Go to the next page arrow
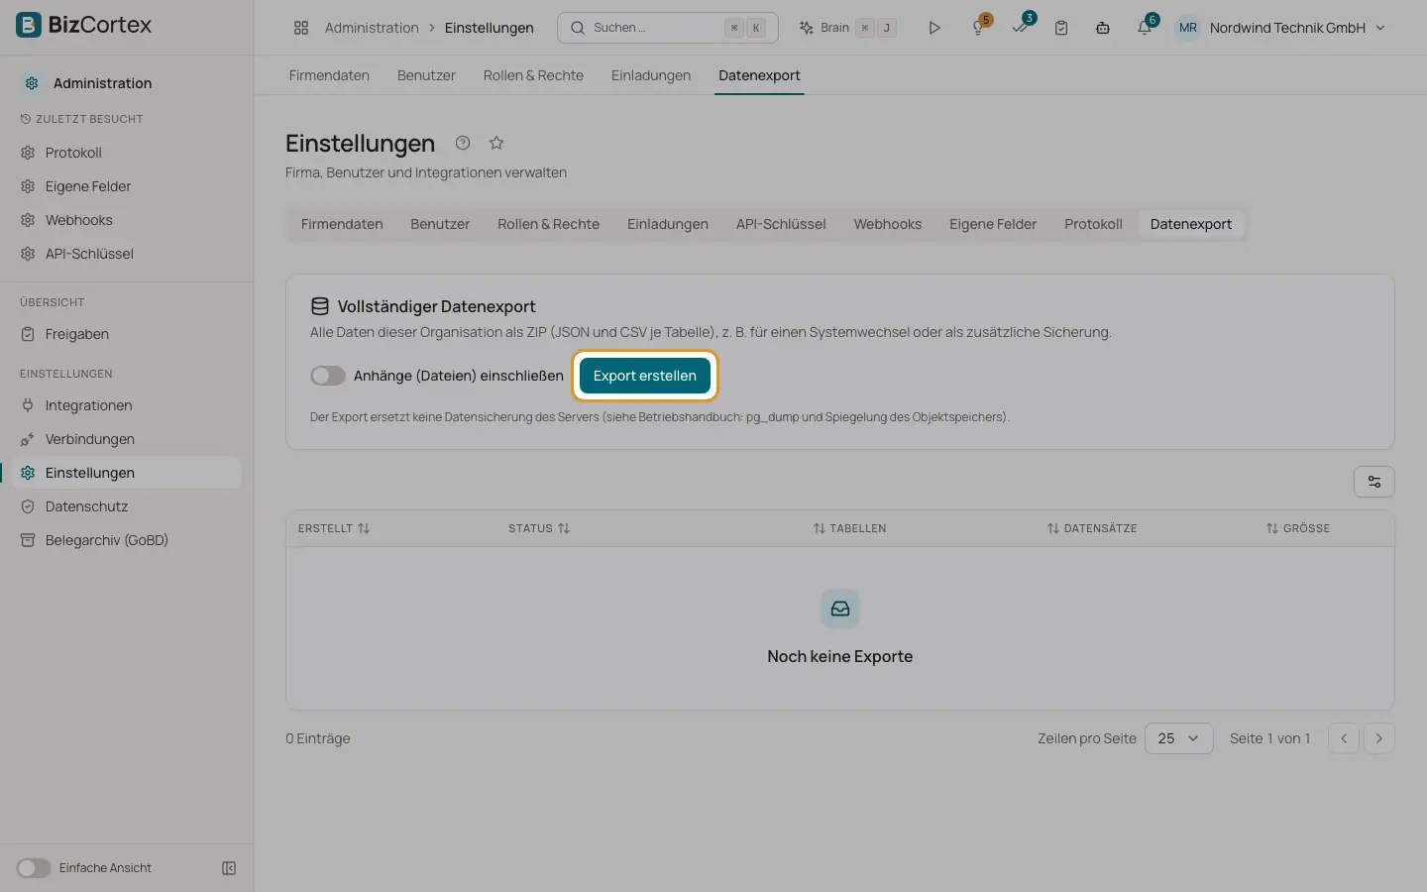Viewport: 1427px width, 892px height. point(1379,738)
